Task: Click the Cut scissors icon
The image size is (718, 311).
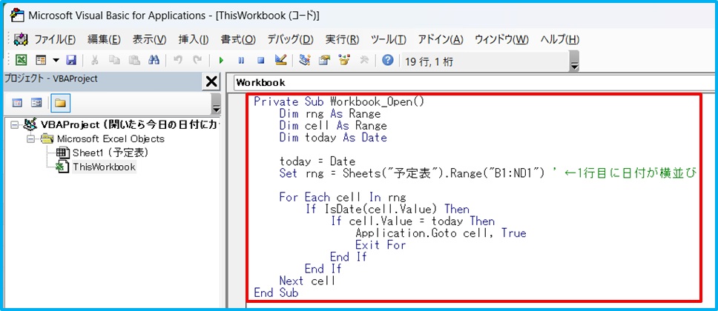Action: point(95,61)
